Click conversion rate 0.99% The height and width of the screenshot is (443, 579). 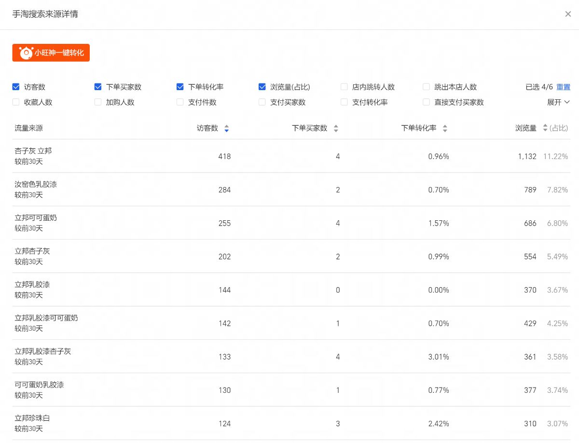[x=439, y=256]
